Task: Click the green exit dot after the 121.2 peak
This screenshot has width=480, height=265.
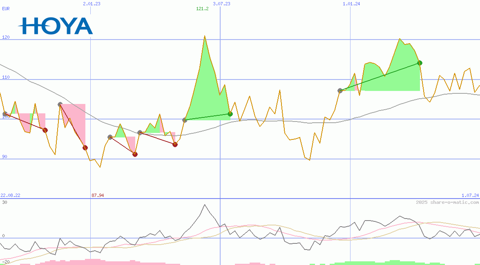Action: [x=230, y=114]
